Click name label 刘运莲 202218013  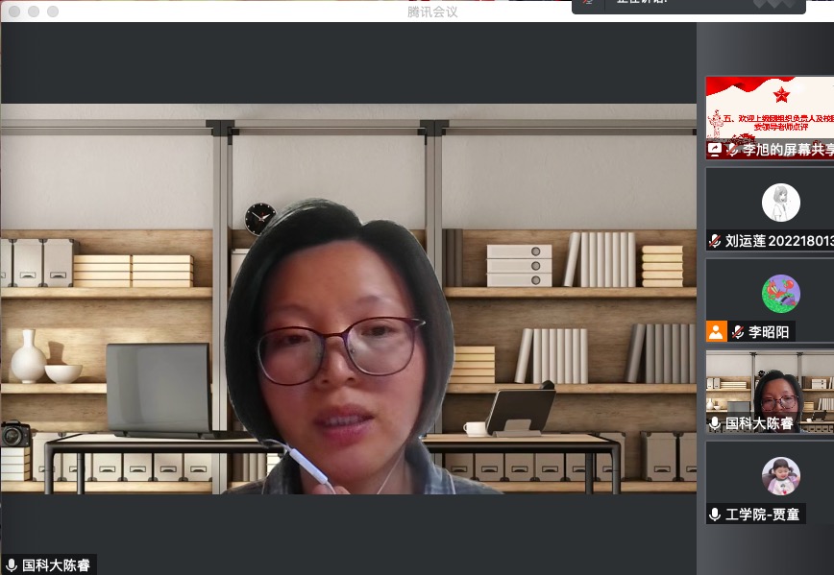pyautogui.click(x=779, y=241)
